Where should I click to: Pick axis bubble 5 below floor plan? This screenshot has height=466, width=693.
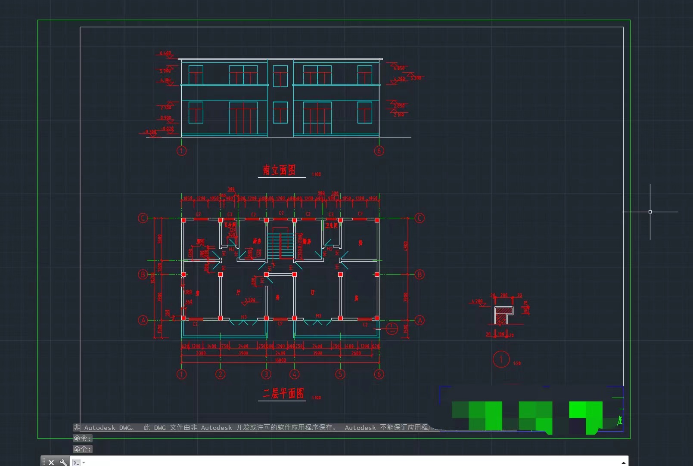click(340, 374)
